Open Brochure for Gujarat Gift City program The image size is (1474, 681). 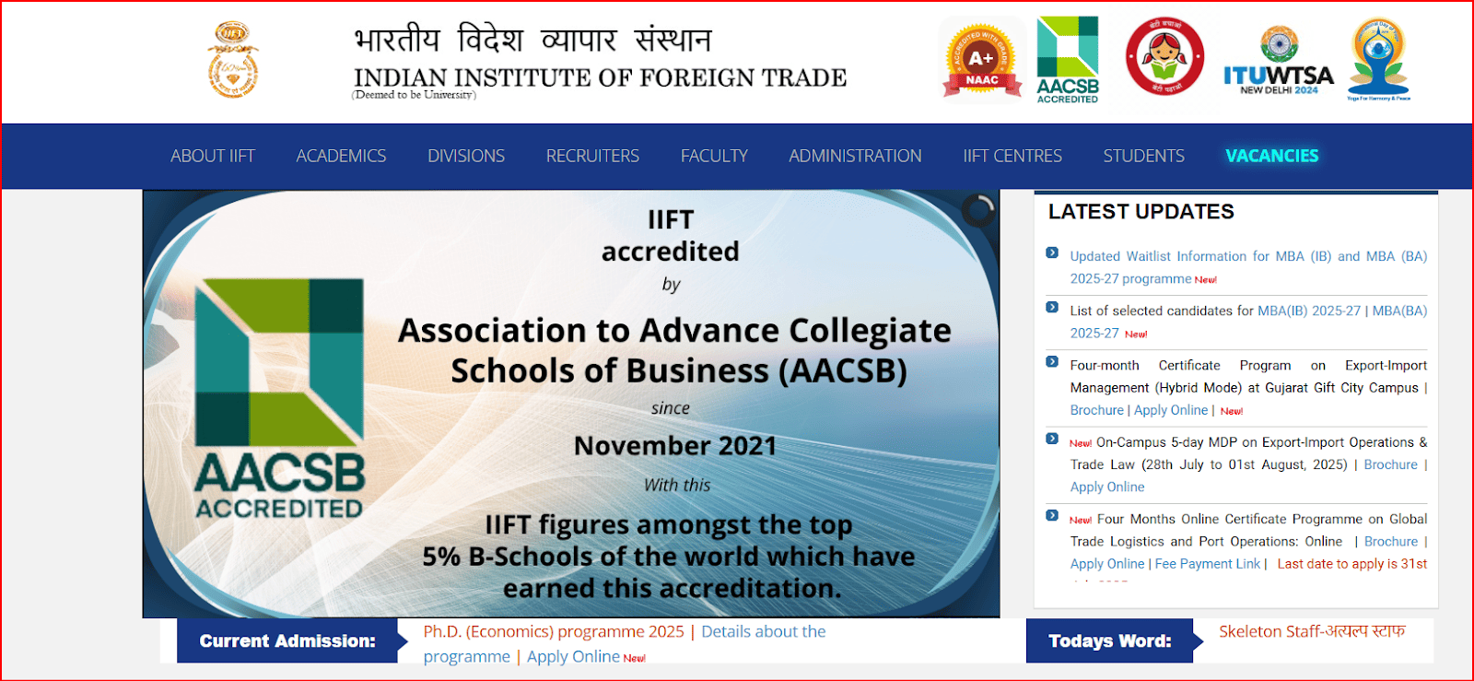pyautogui.click(x=1096, y=410)
